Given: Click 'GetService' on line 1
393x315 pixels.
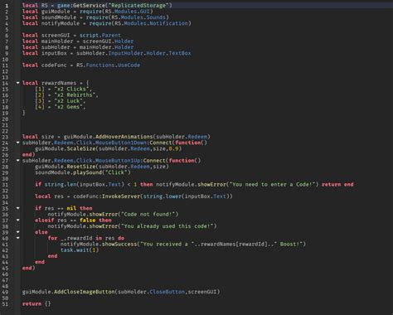Looking at the screenshot, I should (89, 5).
